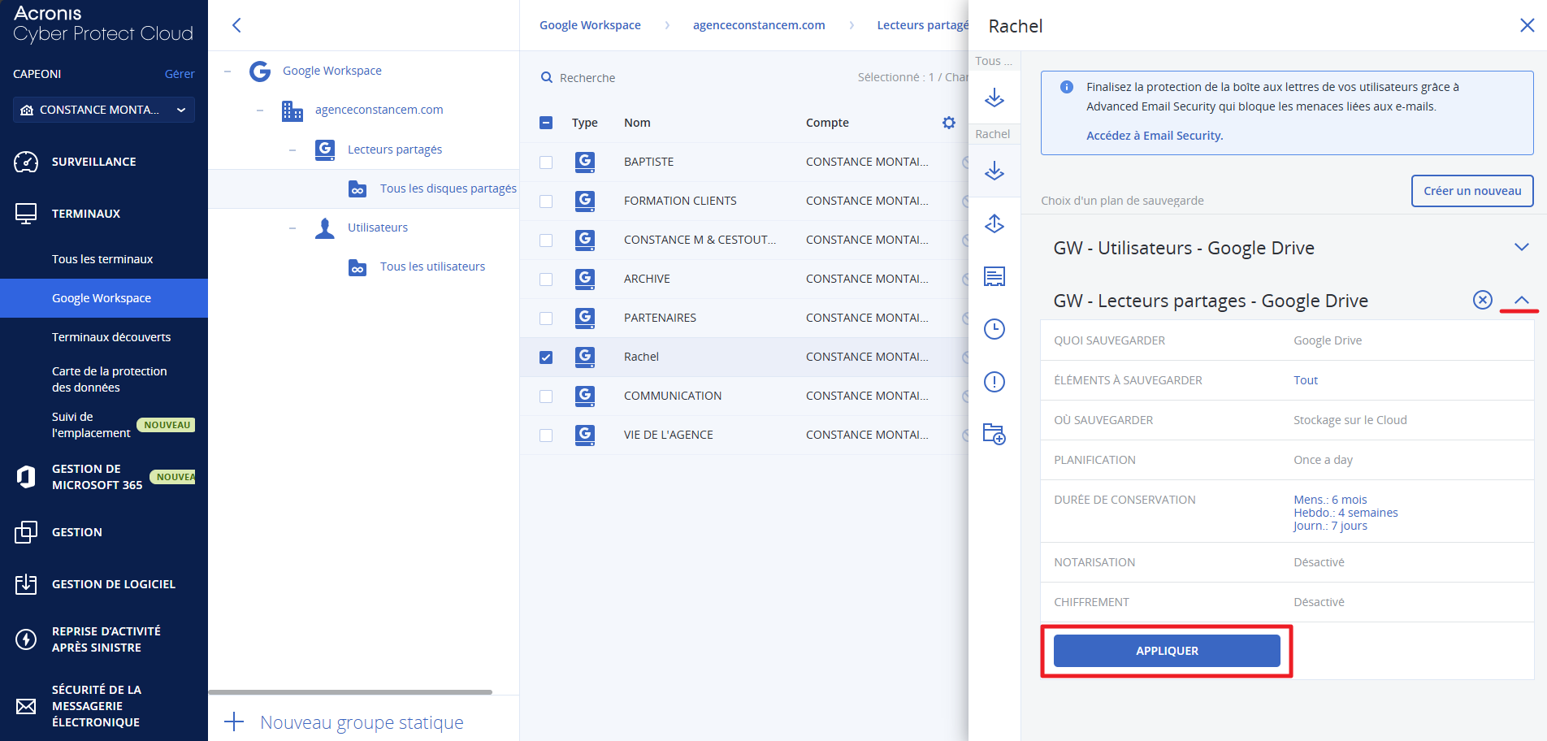Screen dimensions: 1547x741
Task: Click the recovery upload arrow icon
Action: (994, 223)
